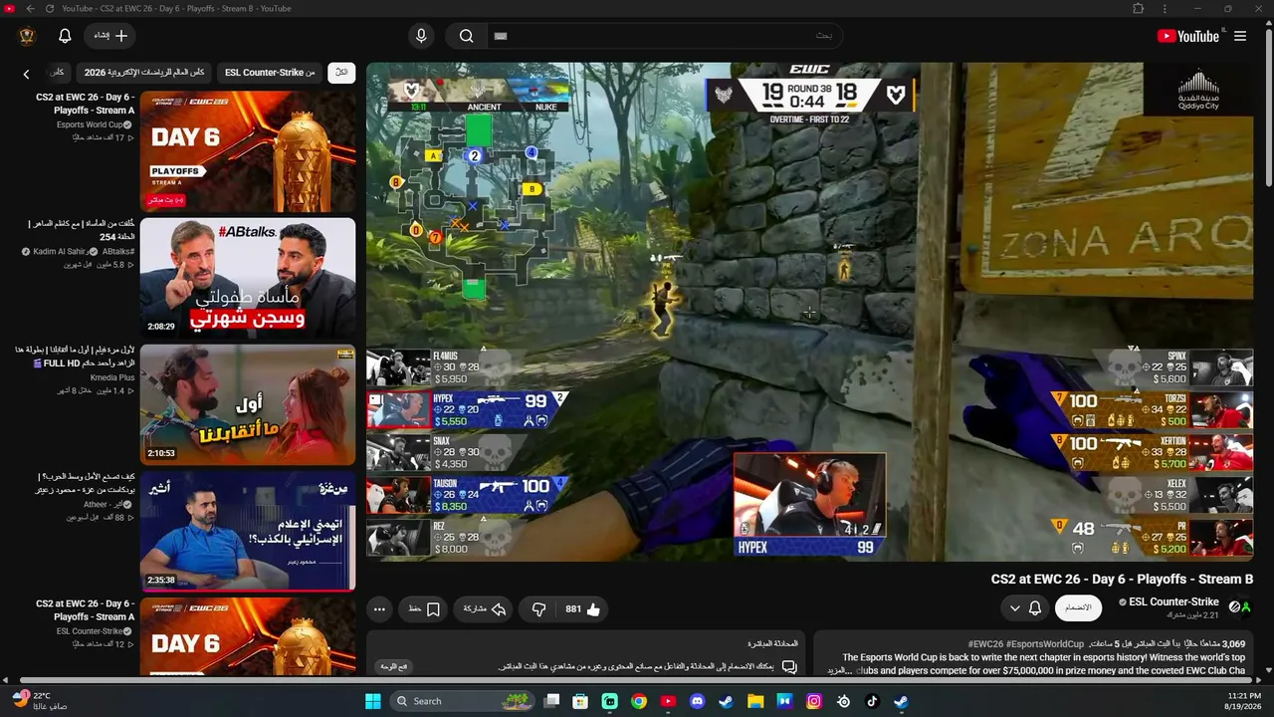1274x717 pixels.
Task: Open more actions ellipsis under the video
Action: click(379, 609)
